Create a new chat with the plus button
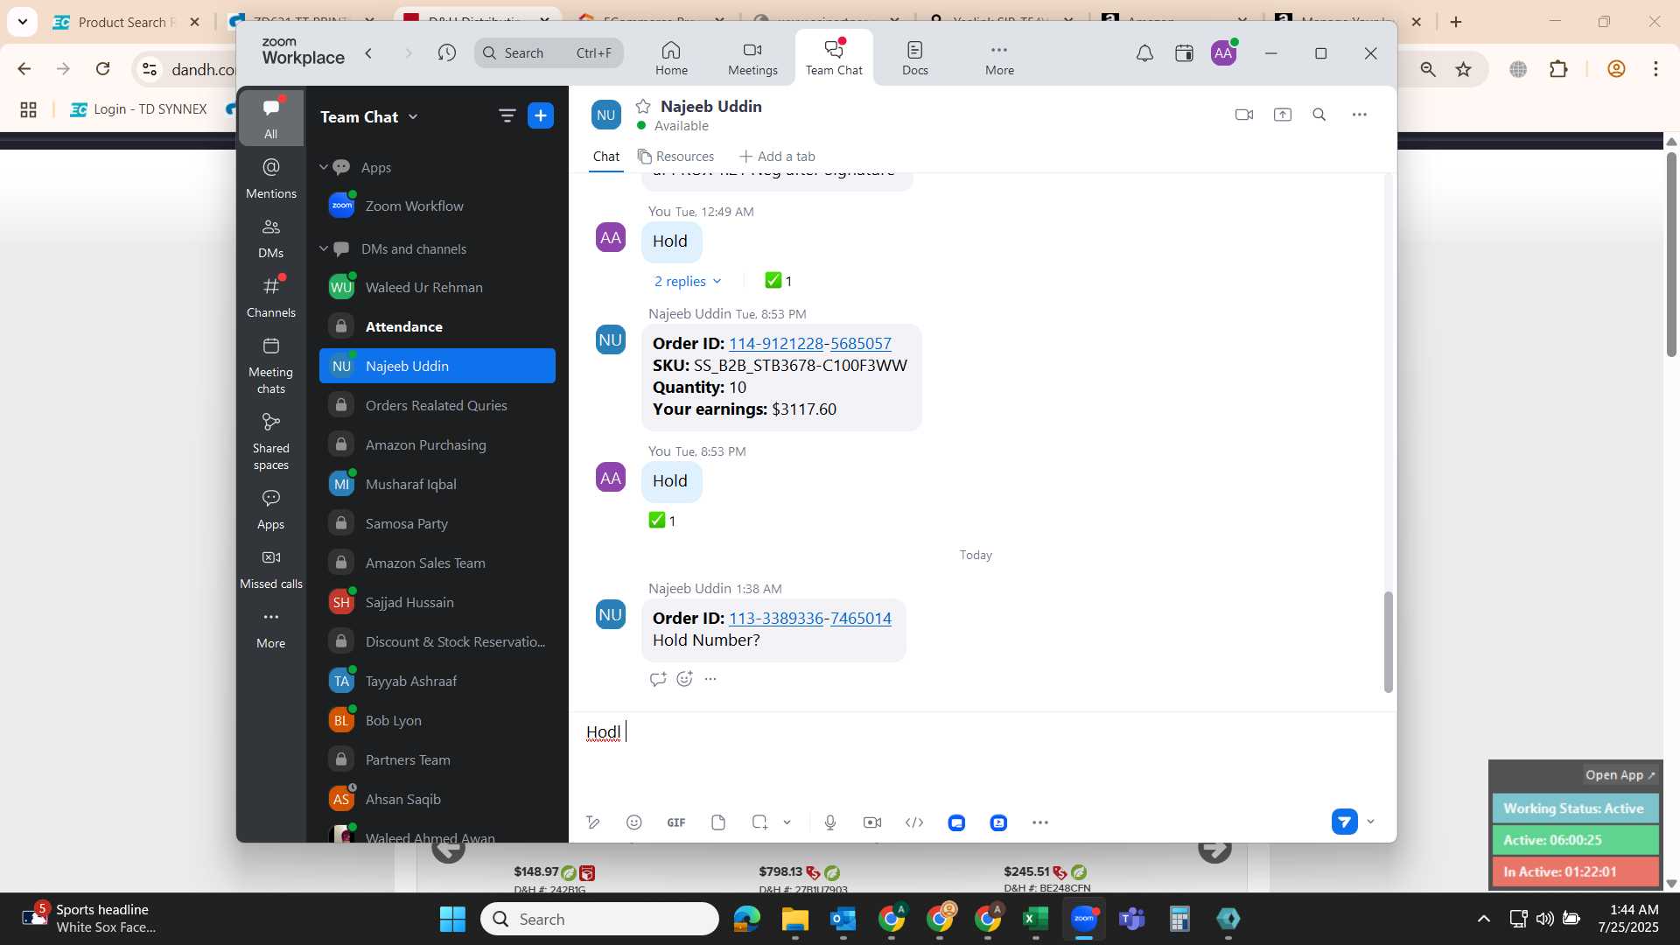The width and height of the screenshot is (1680, 945). pyautogui.click(x=541, y=115)
